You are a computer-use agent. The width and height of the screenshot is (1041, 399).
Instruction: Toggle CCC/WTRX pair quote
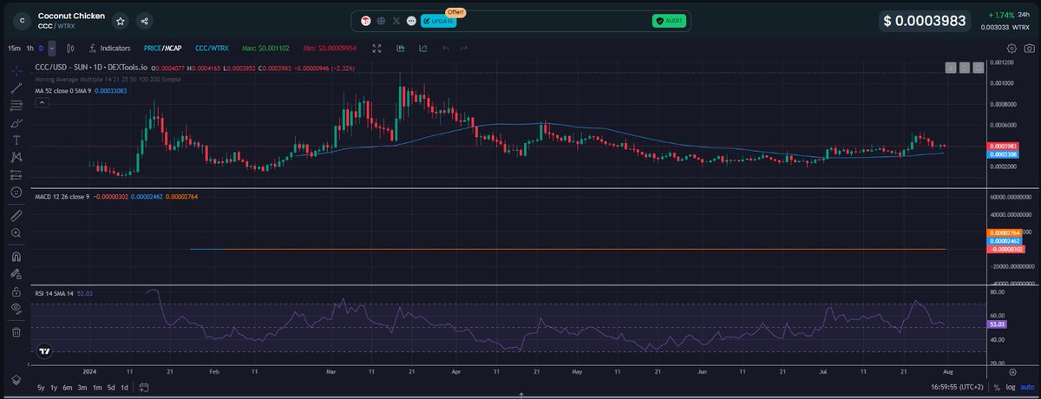pyautogui.click(x=213, y=49)
